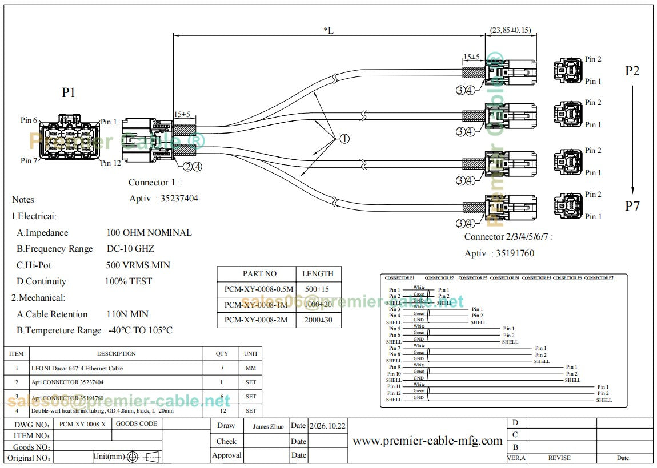Select the Double-wall heat shrink tubing description
Viewport: 657px width, 468px height.
click(102, 411)
